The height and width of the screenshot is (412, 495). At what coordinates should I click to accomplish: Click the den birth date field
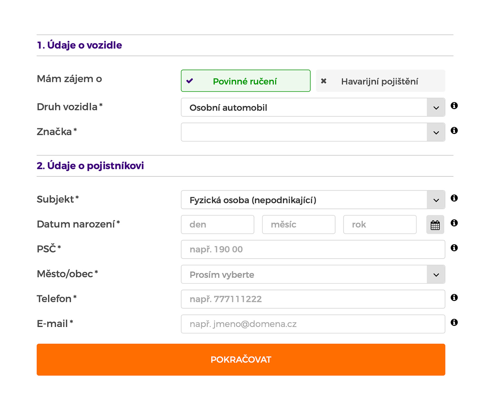click(217, 225)
